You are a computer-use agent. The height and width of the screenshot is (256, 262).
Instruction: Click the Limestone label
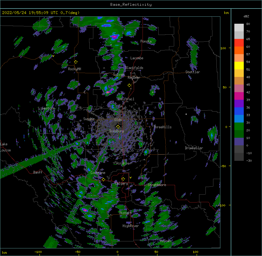(x=47, y=108)
